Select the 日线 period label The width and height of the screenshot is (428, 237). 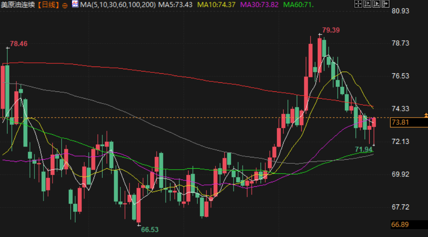tap(48, 5)
